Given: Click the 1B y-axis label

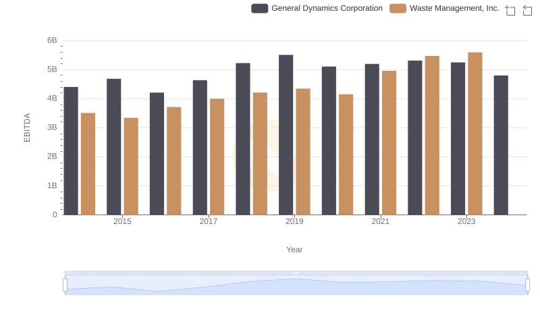Looking at the screenshot, I should 52,186.
